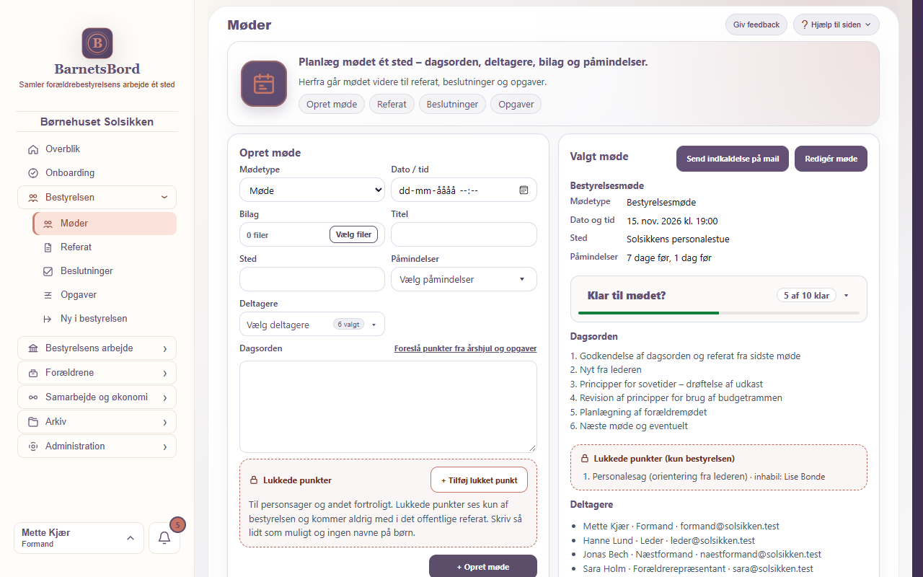The image size is (923, 577).
Task: Expand Klar til mødet checklist
Action: [x=846, y=295]
